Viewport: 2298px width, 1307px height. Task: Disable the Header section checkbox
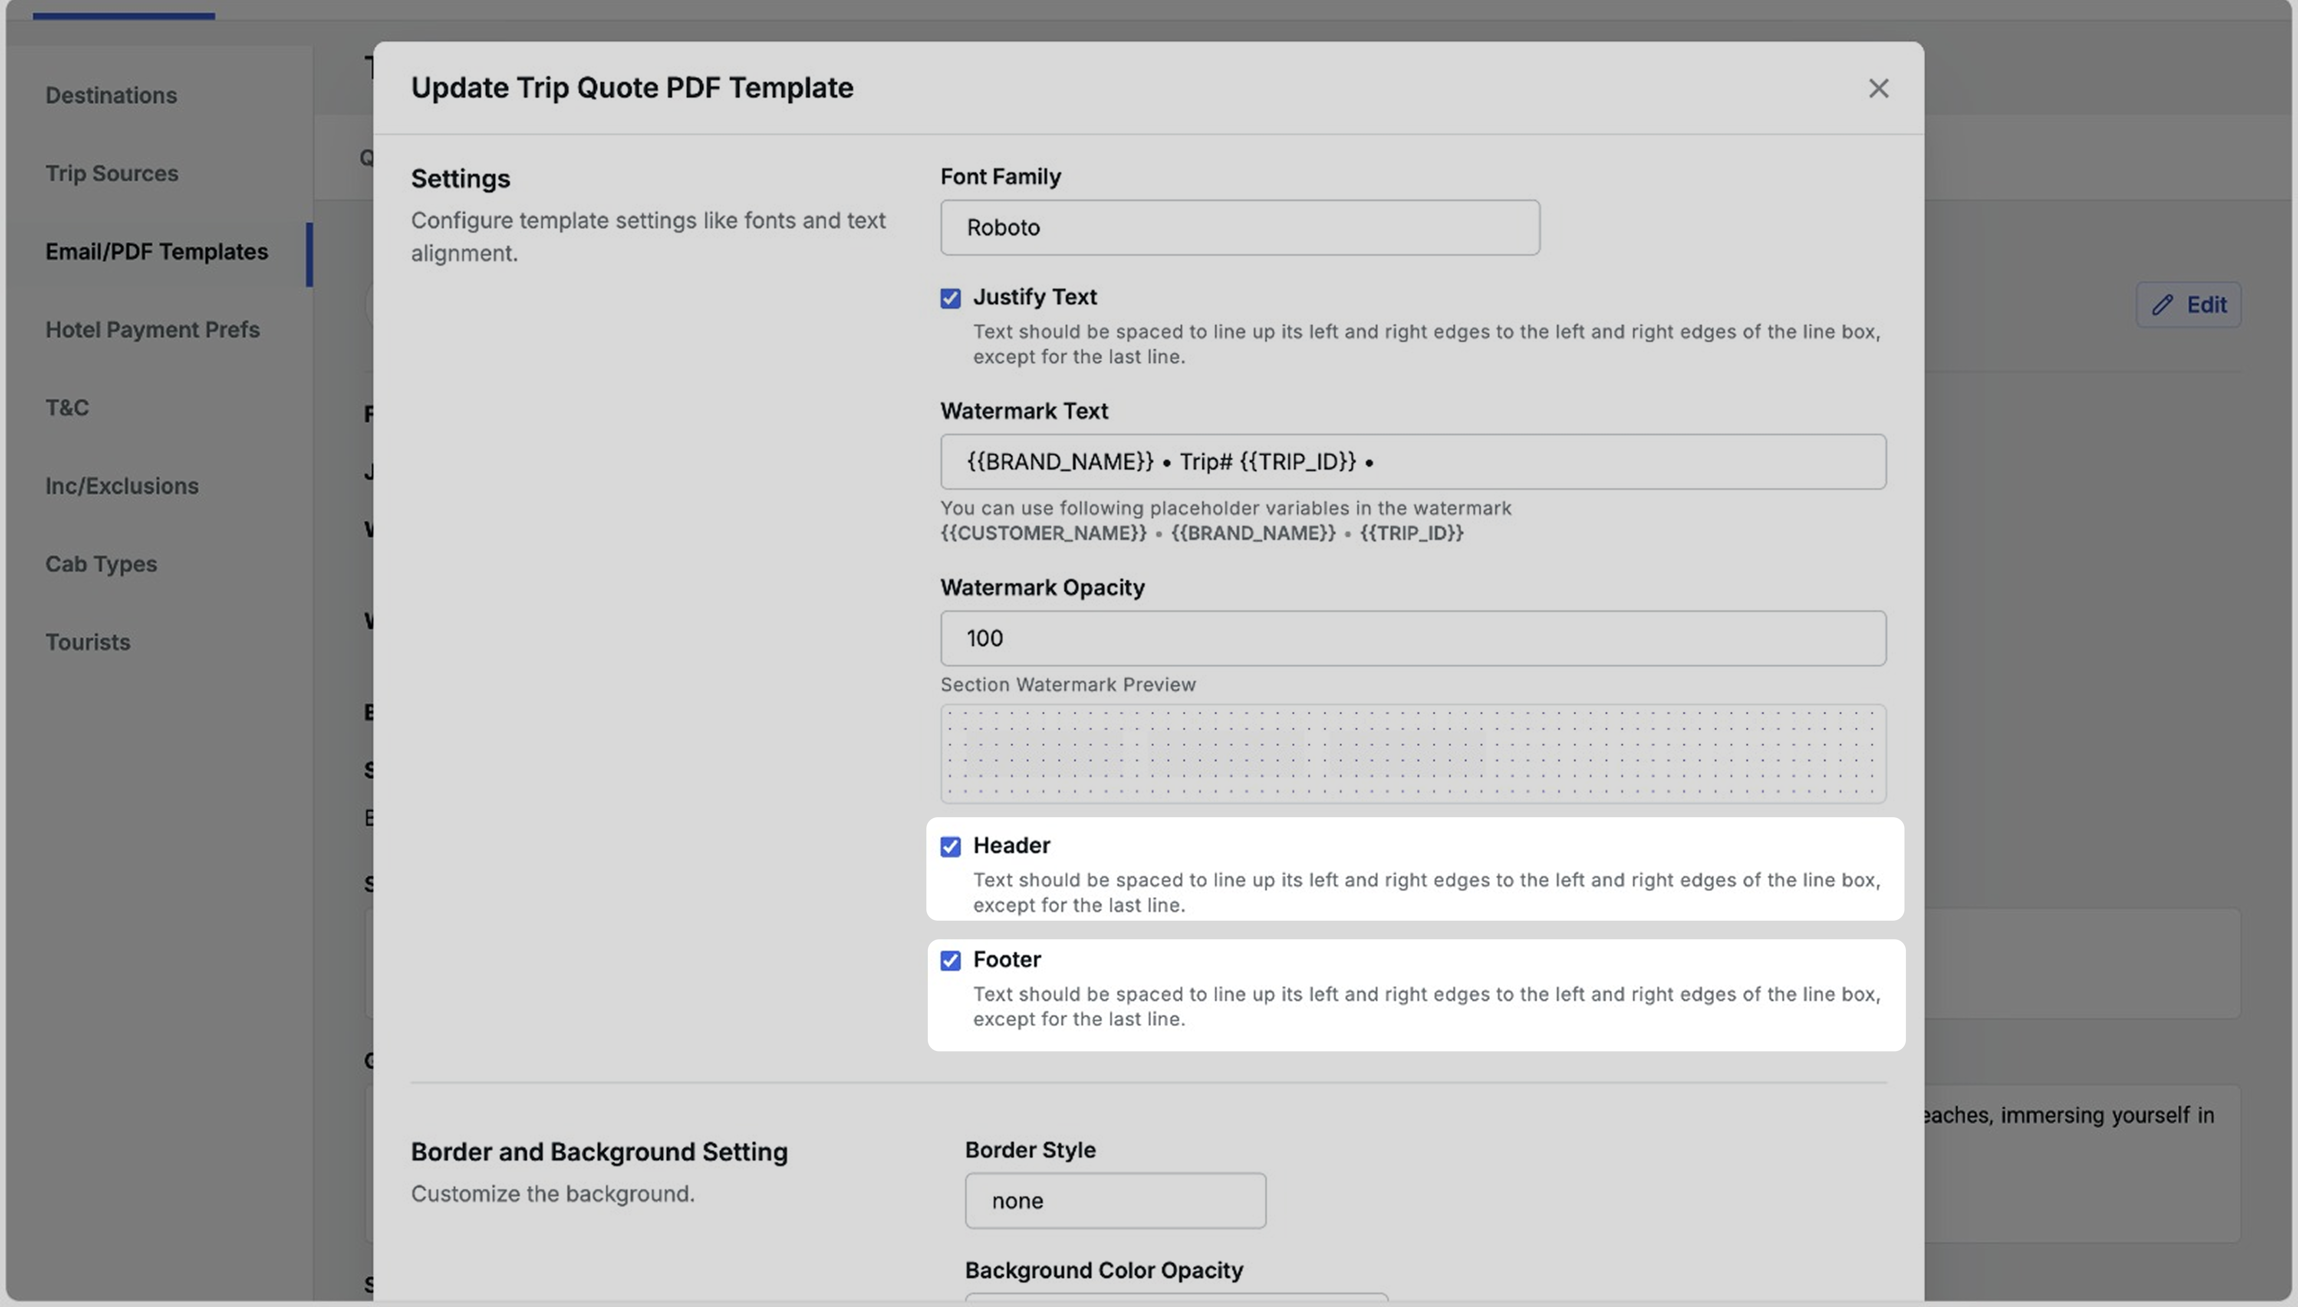click(951, 846)
